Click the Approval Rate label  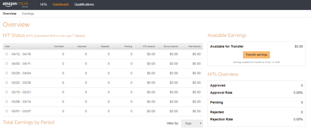[x=221, y=93]
